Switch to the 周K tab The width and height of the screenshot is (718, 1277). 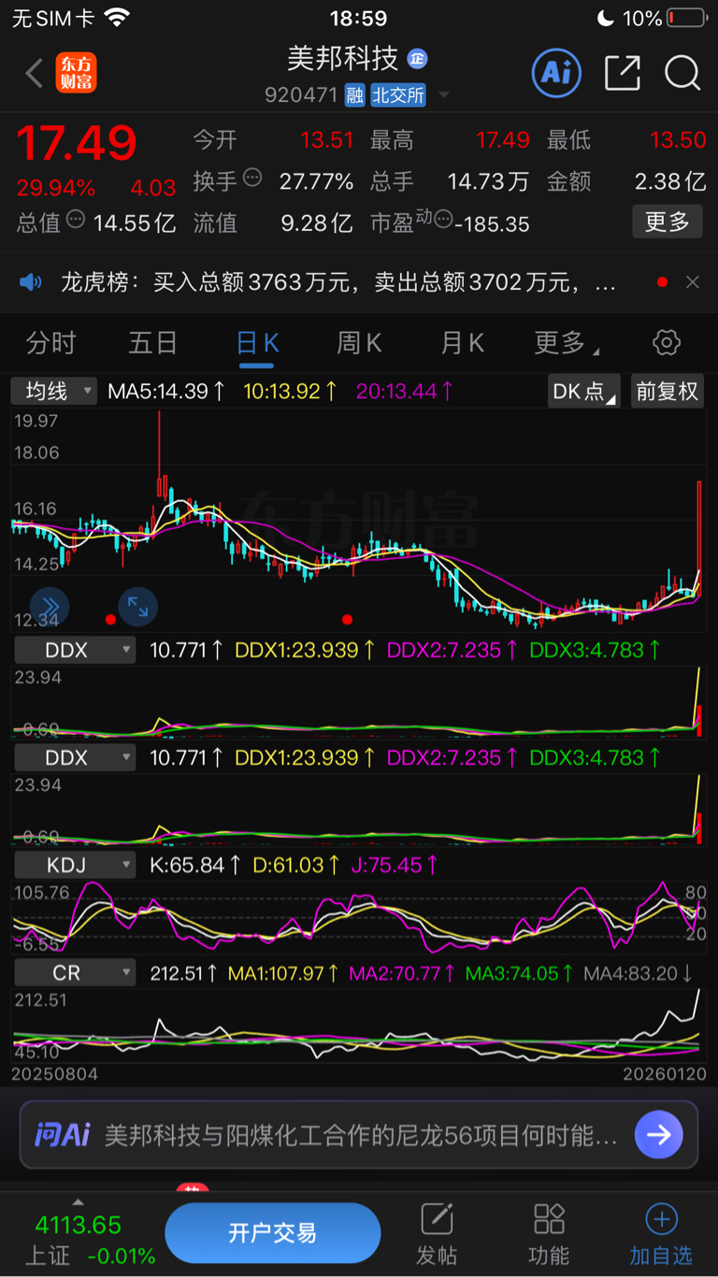[360, 343]
